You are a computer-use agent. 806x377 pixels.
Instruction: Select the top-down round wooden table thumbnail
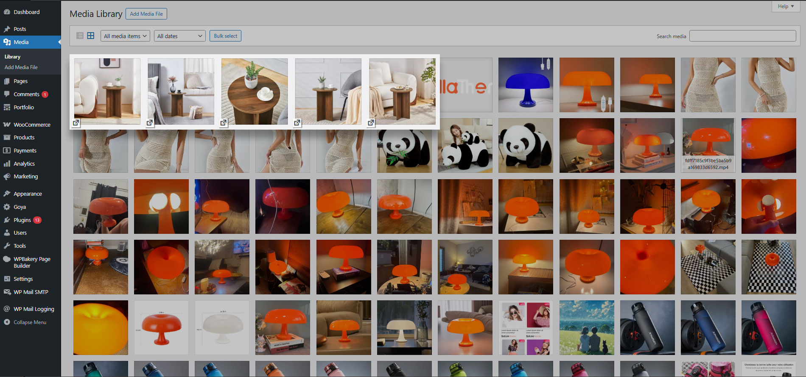click(255, 91)
